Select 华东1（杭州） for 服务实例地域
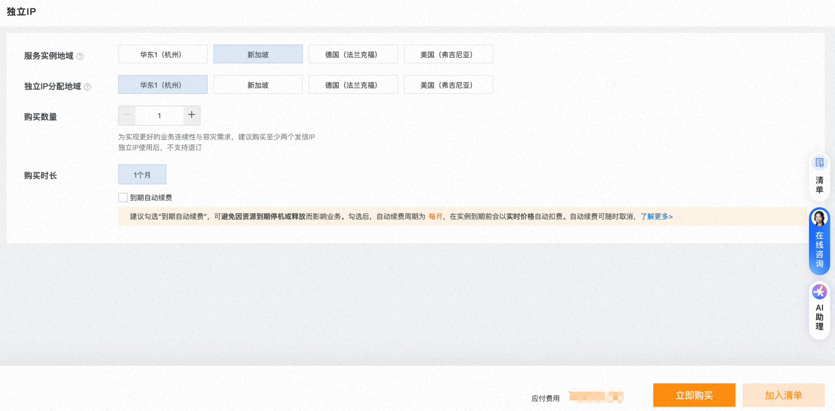Image resolution: width=835 pixels, height=411 pixels. tap(163, 54)
